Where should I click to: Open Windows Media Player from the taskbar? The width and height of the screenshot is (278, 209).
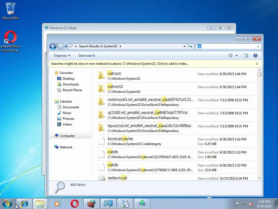[x=57, y=204]
